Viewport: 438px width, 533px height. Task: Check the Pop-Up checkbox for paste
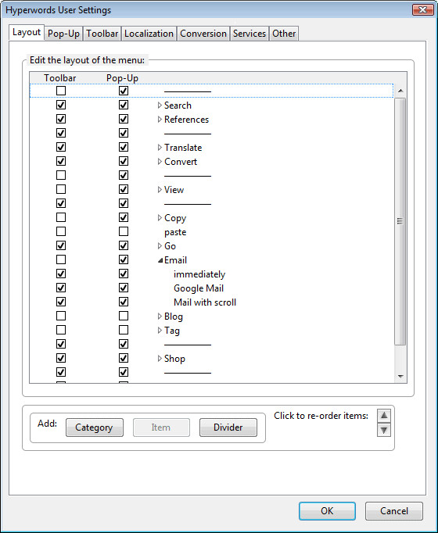(124, 231)
